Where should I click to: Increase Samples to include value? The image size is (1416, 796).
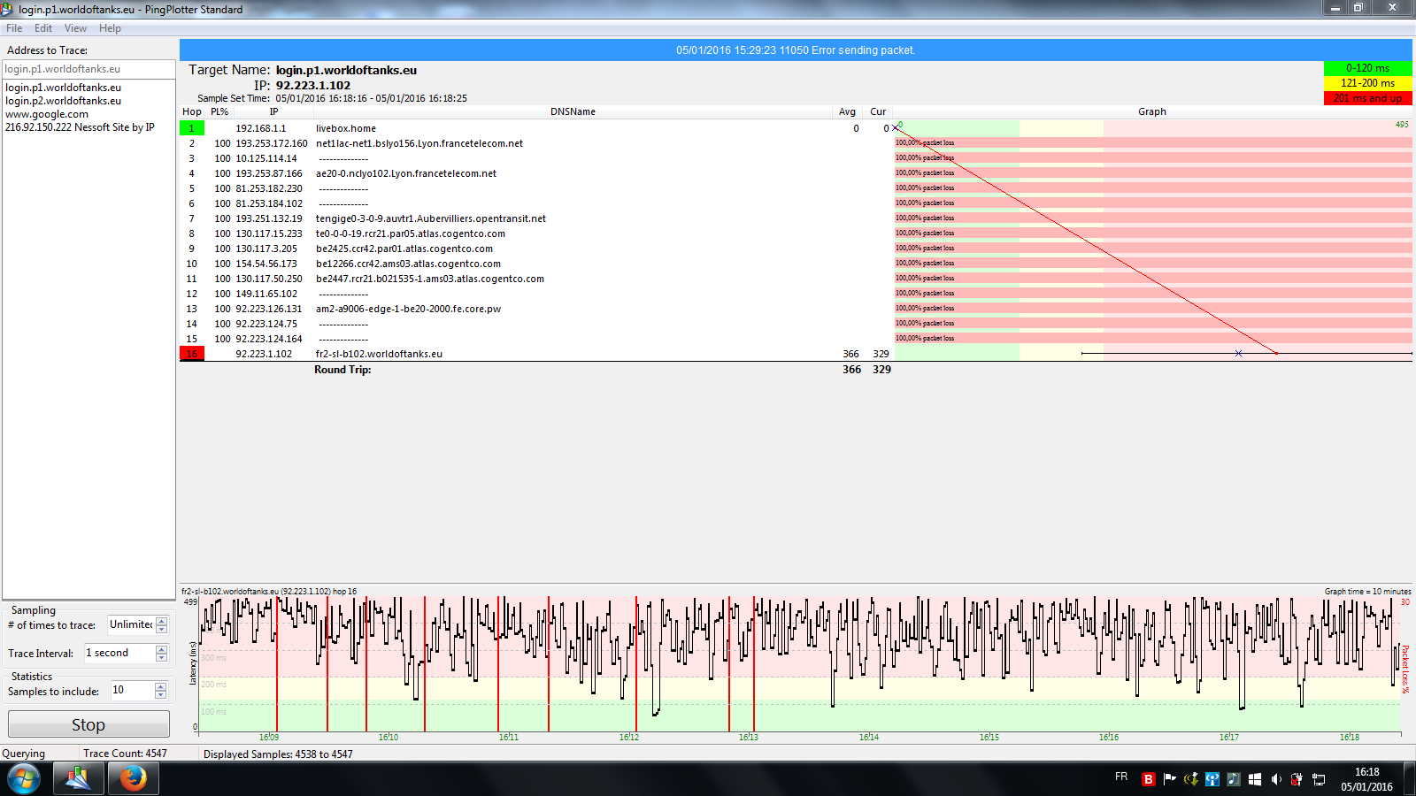[x=161, y=686]
